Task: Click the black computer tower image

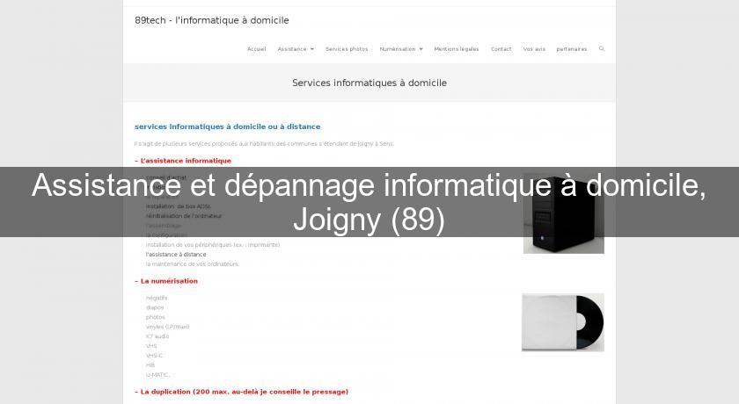Action: (564, 213)
